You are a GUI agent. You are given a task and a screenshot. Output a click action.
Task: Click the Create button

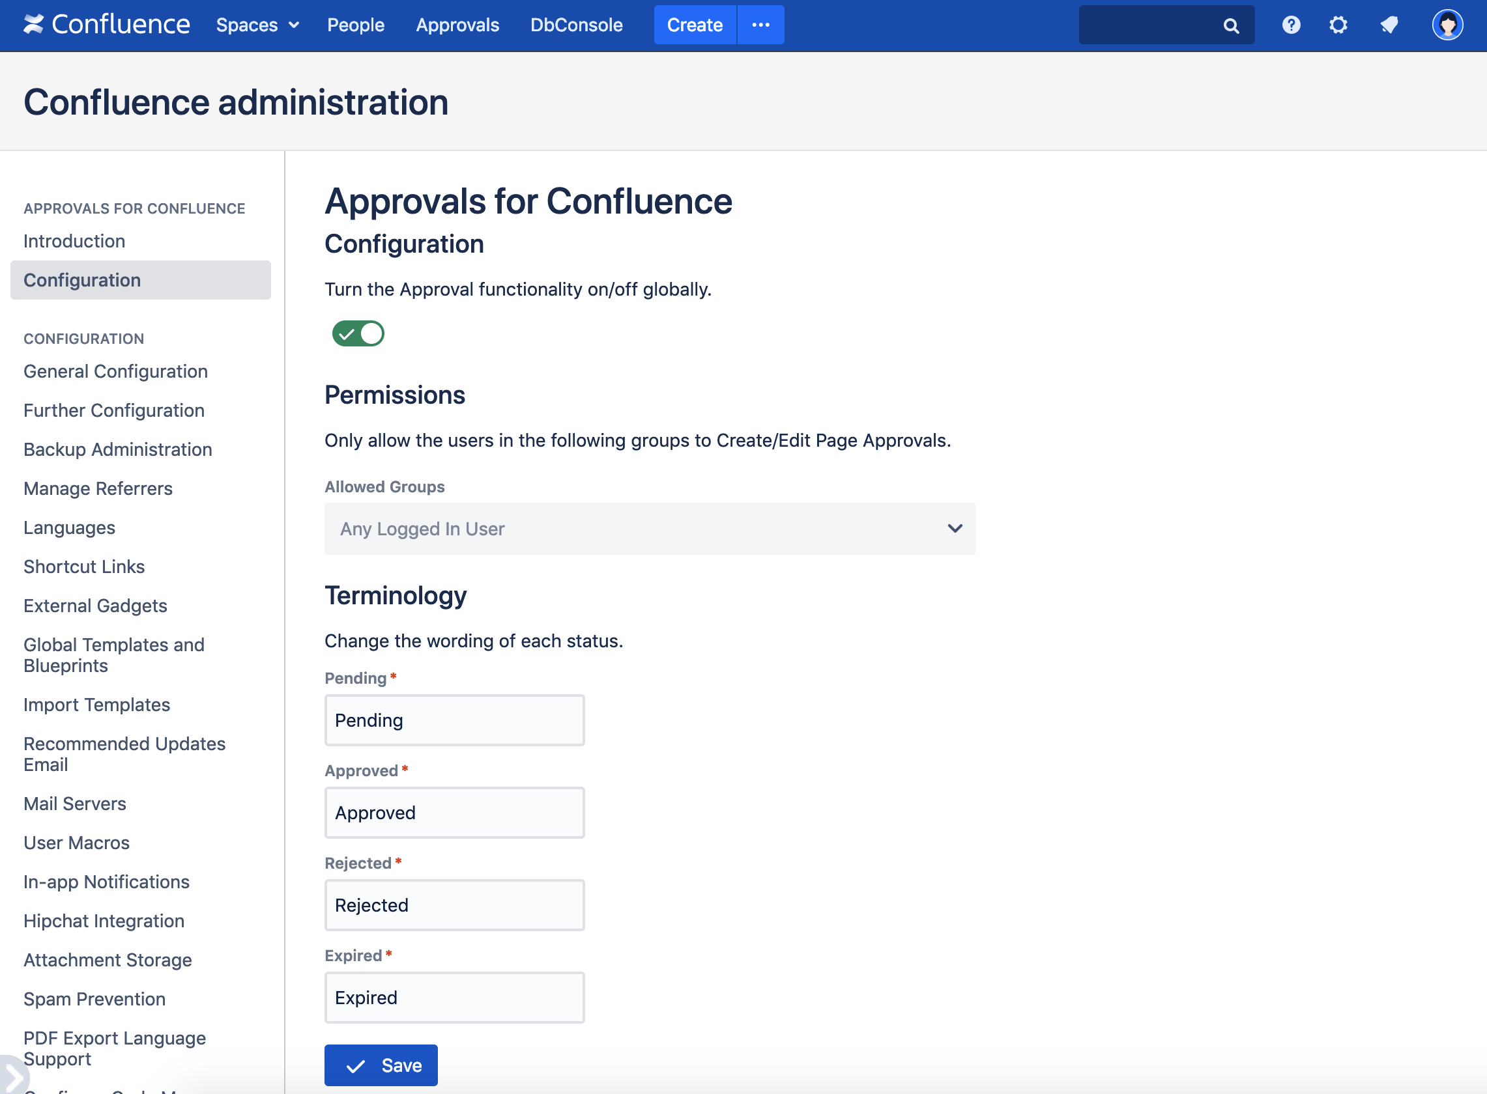[x=694, y=25]
